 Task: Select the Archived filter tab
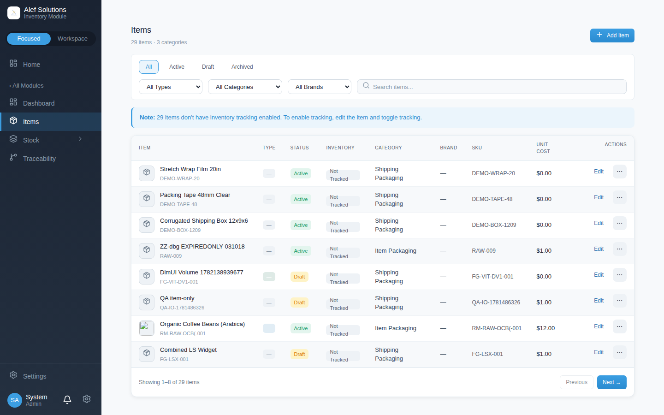pyautogui.click(x=242, y=67)
